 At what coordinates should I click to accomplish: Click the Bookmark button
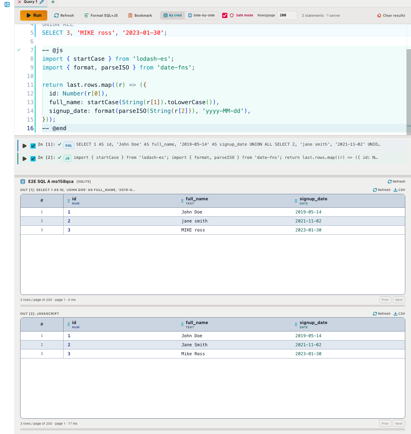click(x=140, y=15)
